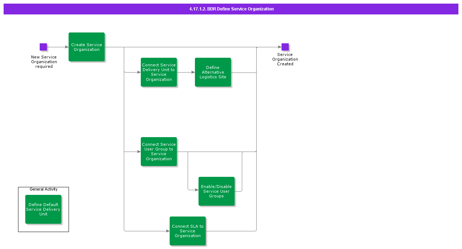
Task: Open the Create Service Organization activity
Action: click(87, 47)
